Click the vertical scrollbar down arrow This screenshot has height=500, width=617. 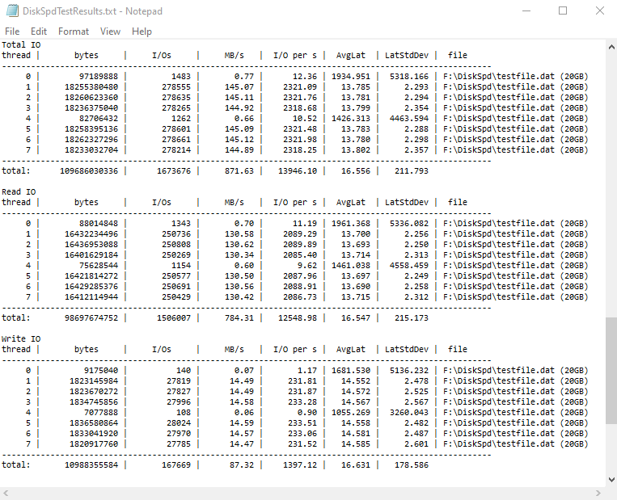click(611, 480)
